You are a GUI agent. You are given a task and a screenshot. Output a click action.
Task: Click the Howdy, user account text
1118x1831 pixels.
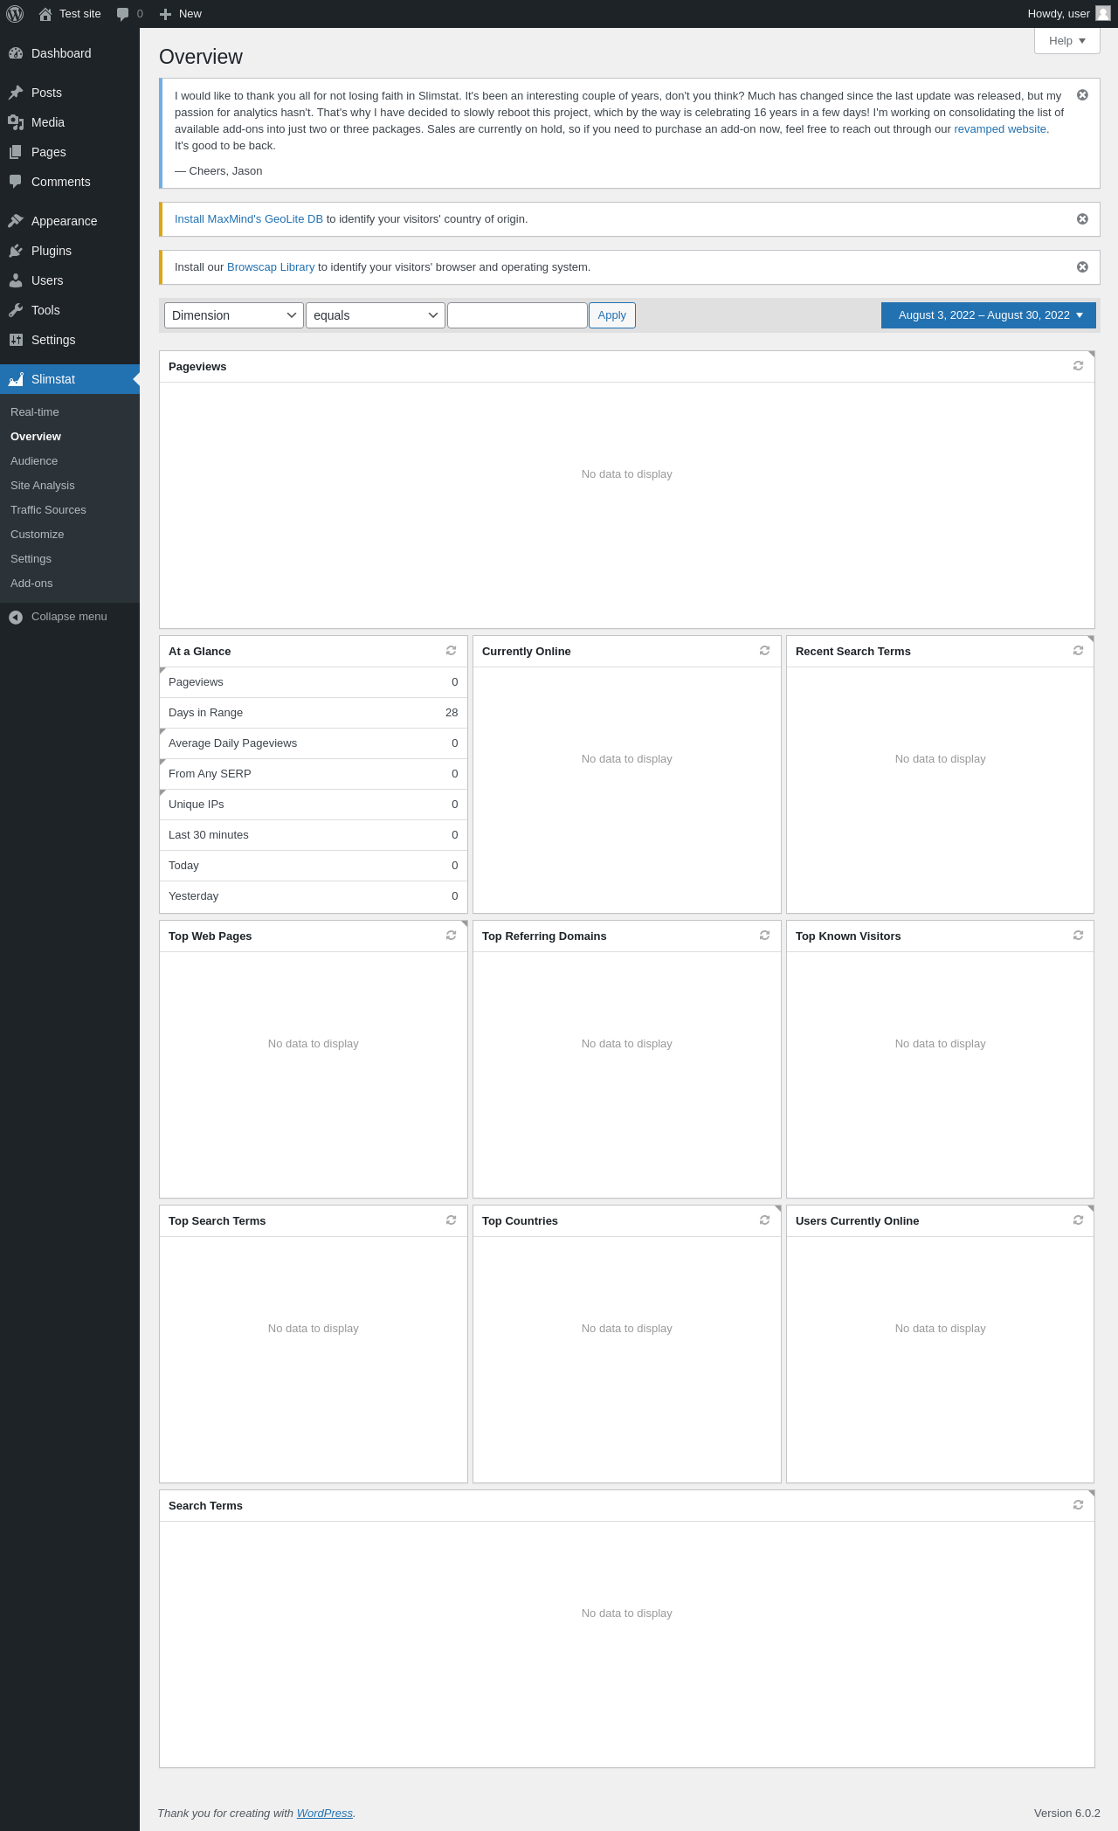[x=1059, y=14]
